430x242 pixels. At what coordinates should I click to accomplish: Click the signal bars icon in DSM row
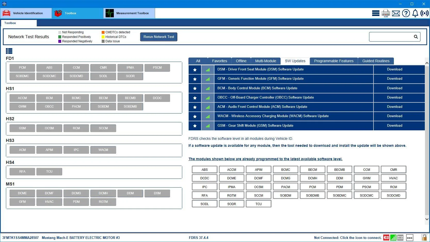[208, 70]
